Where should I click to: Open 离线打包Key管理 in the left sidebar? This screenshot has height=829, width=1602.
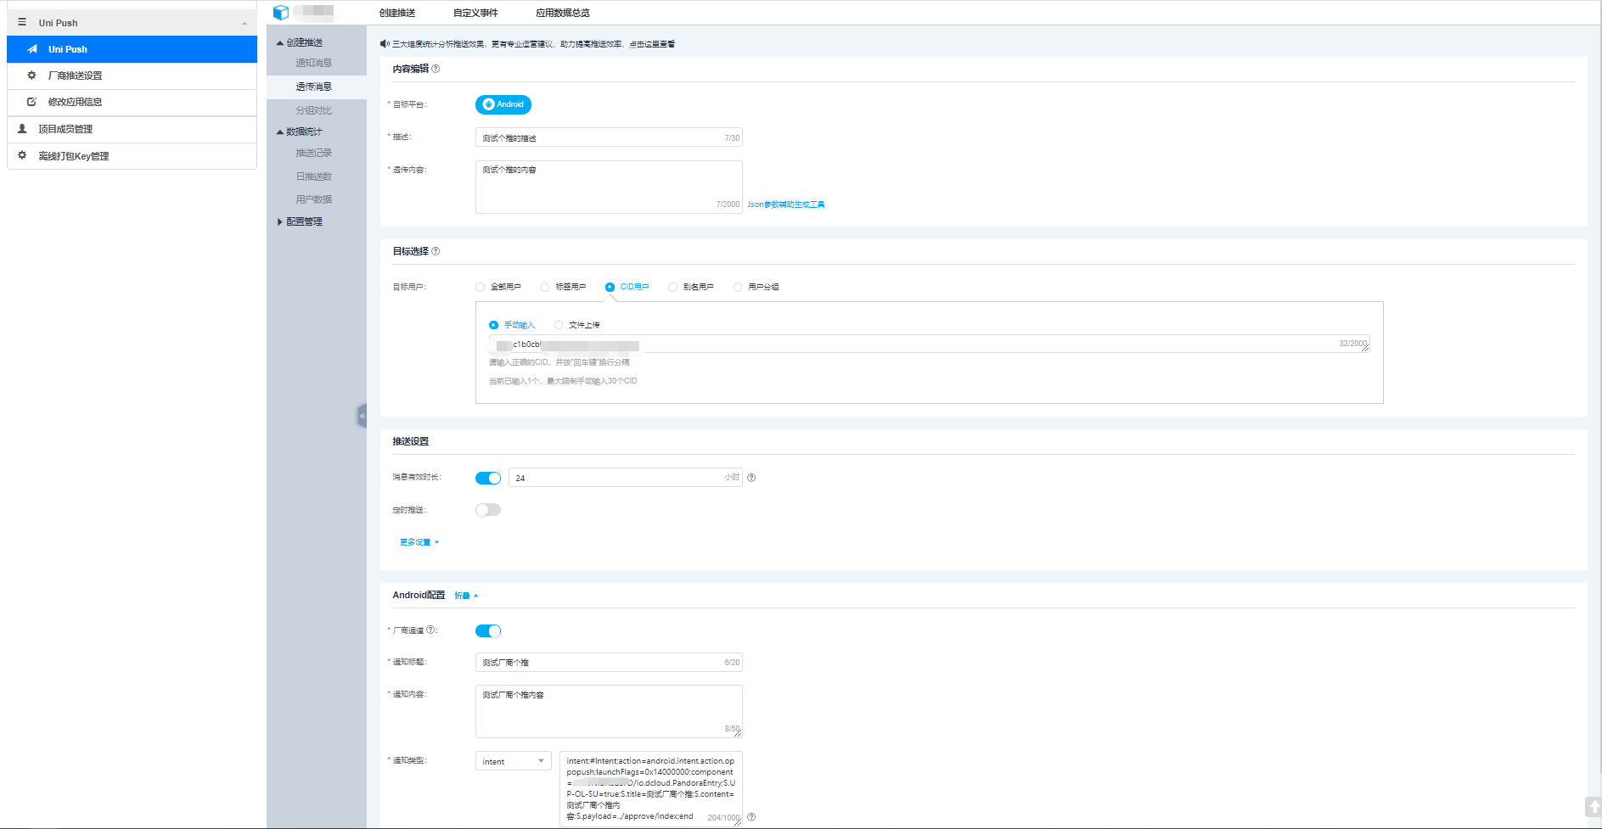[132, 156]
